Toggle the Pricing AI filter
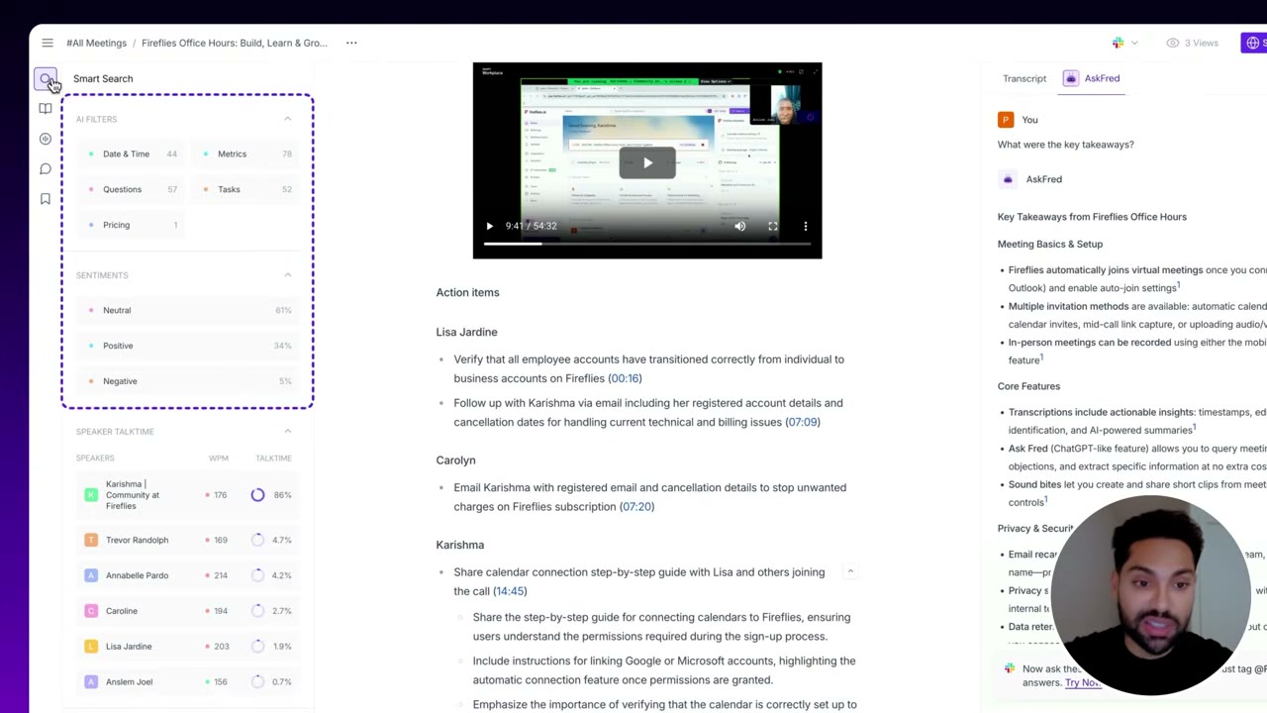This screenshot has height=713, width=1267. [x=133, y=225]
